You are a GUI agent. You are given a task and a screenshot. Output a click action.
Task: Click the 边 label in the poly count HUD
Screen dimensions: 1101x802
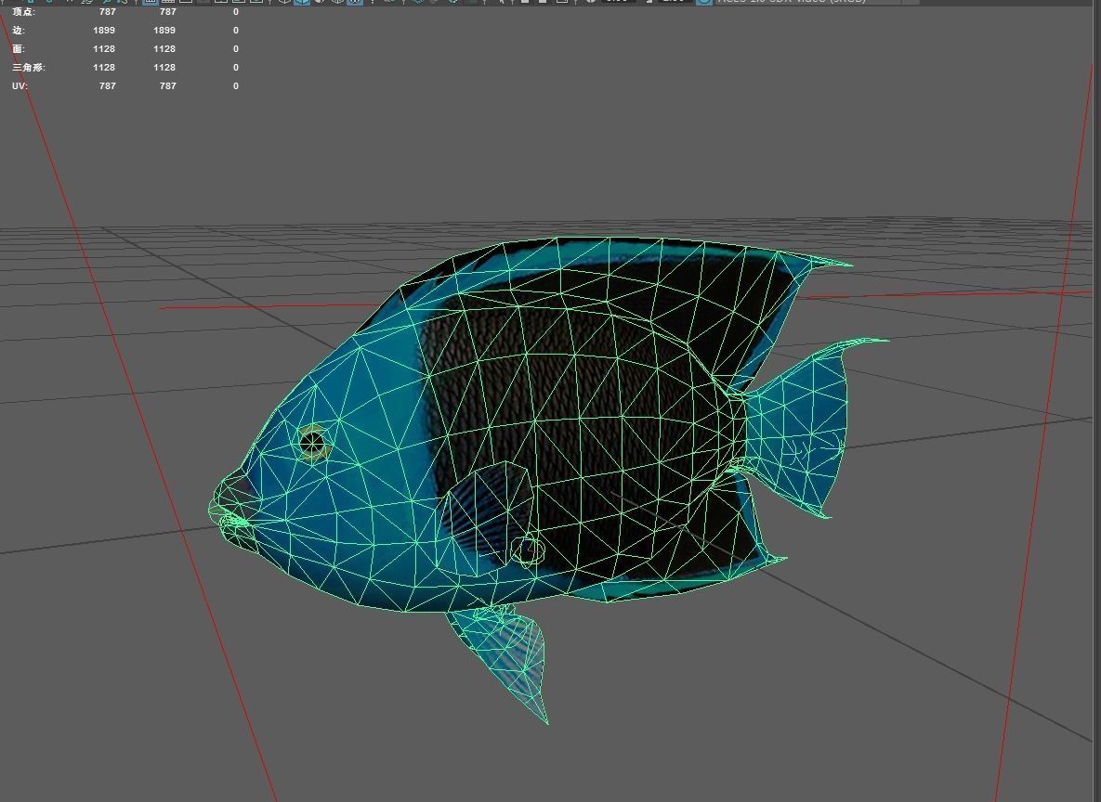pos(19,31)
